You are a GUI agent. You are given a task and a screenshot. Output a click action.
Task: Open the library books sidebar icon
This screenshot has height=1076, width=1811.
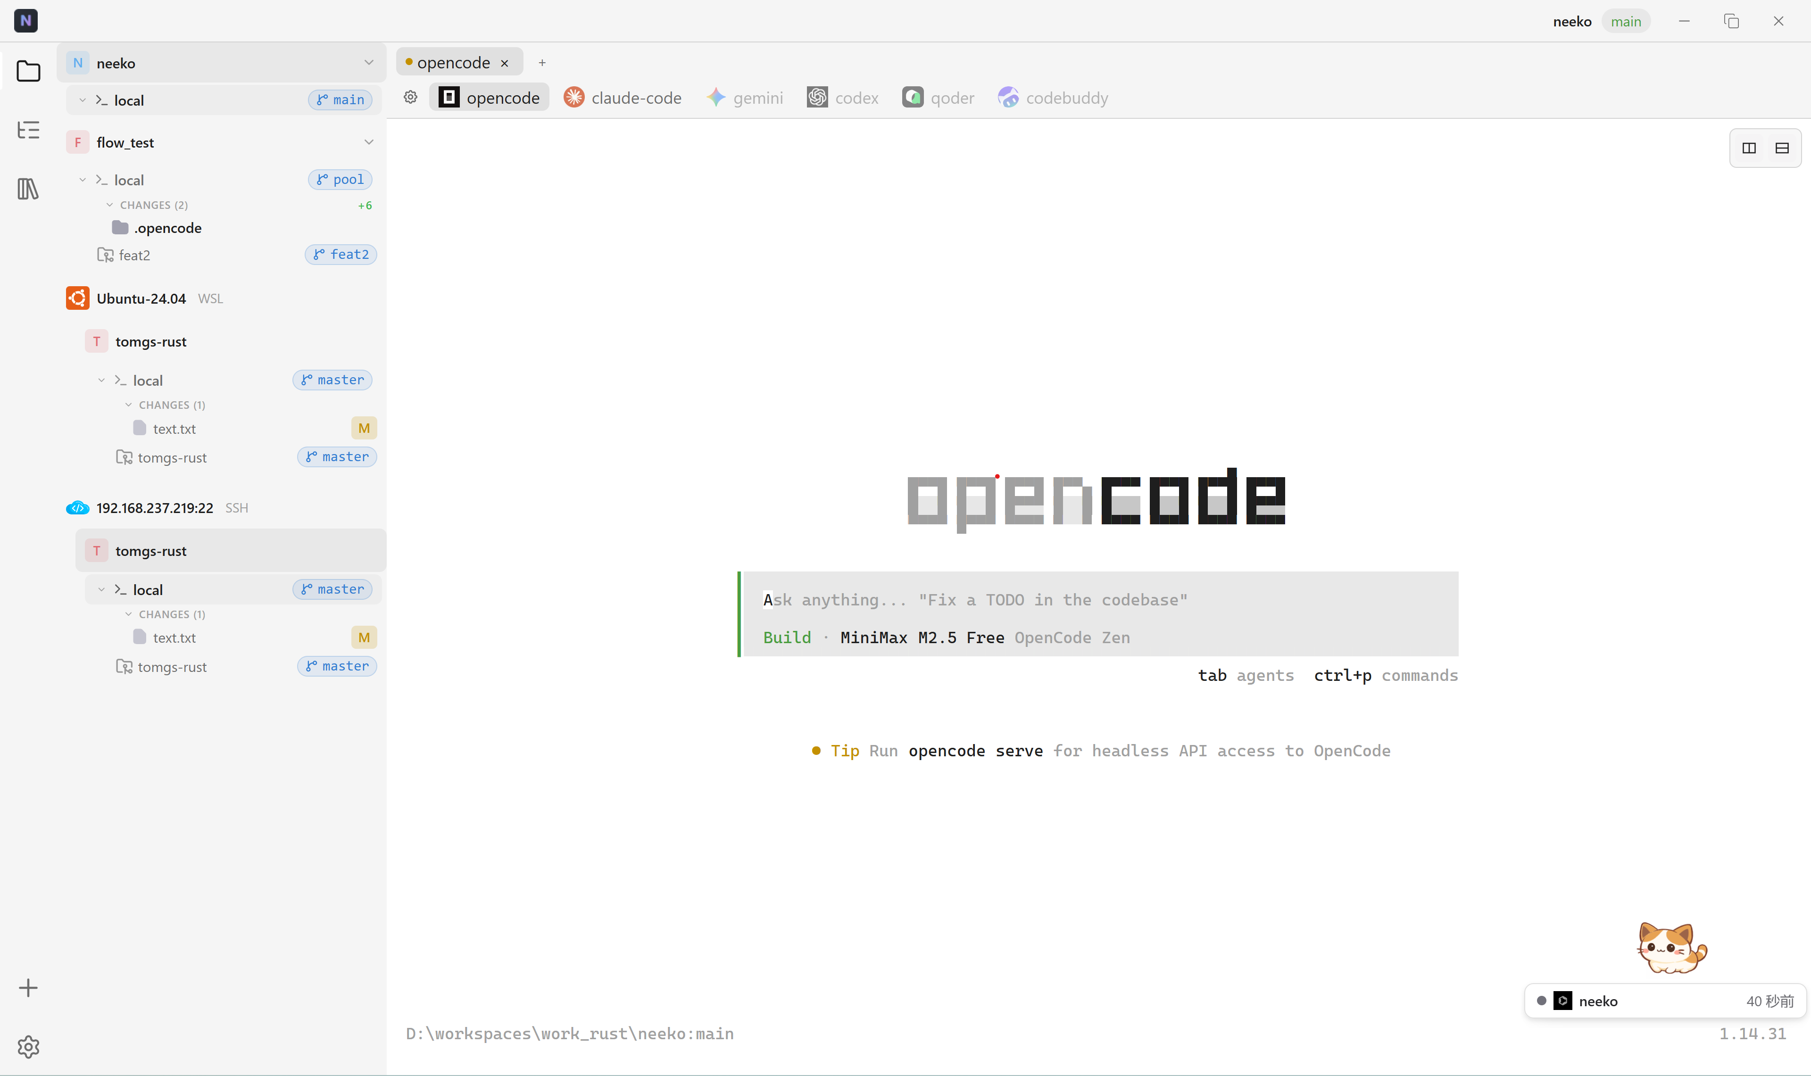click(x=28, y=189)
